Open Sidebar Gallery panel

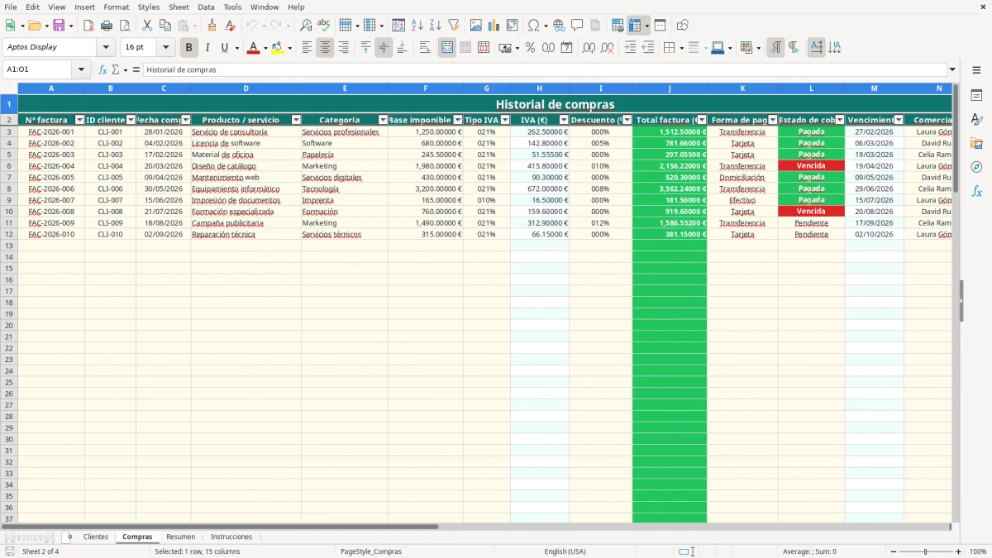pyautogui.click(x=976, y=143)
